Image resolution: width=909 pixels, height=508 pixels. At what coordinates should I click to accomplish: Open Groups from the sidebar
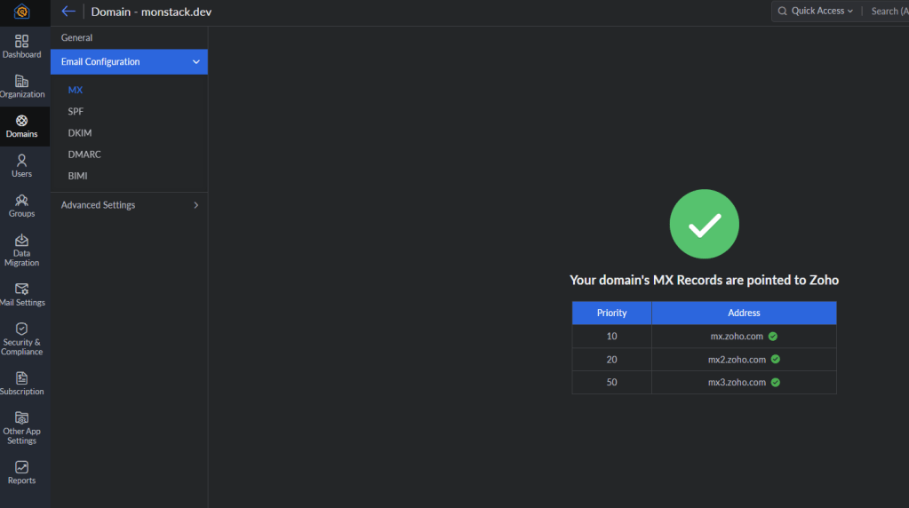click(x=22, y=201)
